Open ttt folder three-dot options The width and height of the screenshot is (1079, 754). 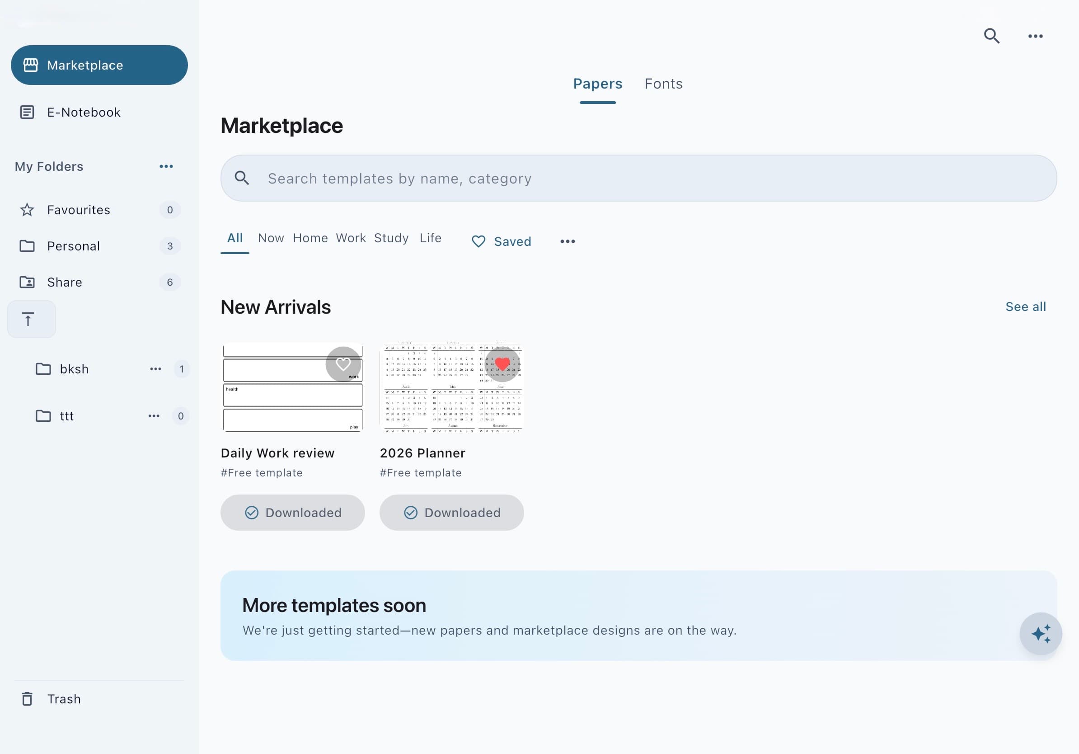click(154, 416)
